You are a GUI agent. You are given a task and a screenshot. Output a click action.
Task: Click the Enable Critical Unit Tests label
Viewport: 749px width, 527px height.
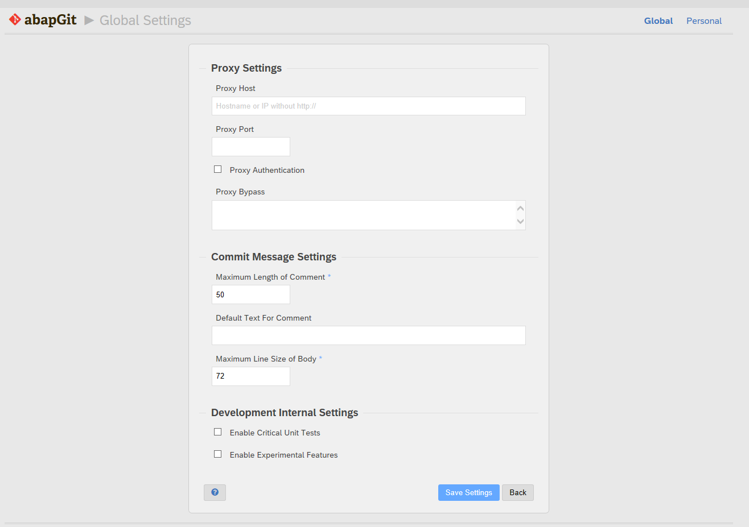tap(275, 433)
